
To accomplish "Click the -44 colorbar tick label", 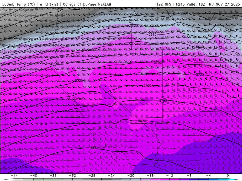I will pyautogui.click(x=14, y=176).
